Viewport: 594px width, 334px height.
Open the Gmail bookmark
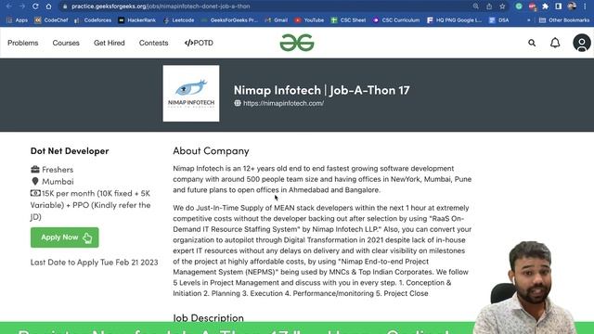(x=277, y=20)
